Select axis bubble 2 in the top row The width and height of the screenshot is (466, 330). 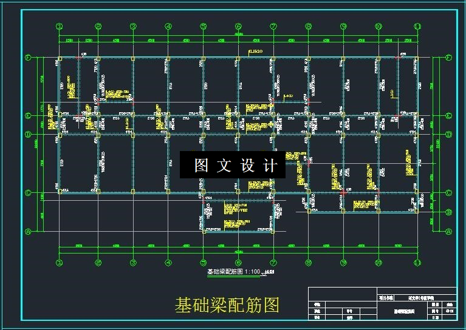(98, 27)
